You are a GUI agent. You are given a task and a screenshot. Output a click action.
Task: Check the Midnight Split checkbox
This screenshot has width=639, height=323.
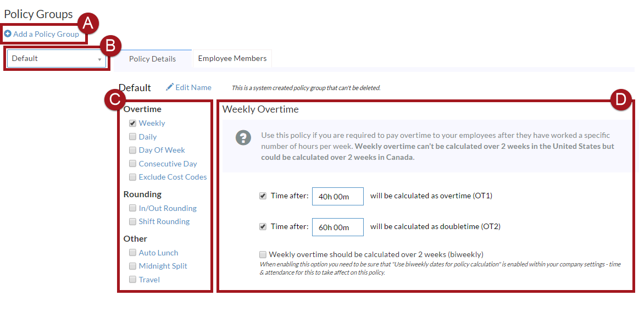point(132,266)
